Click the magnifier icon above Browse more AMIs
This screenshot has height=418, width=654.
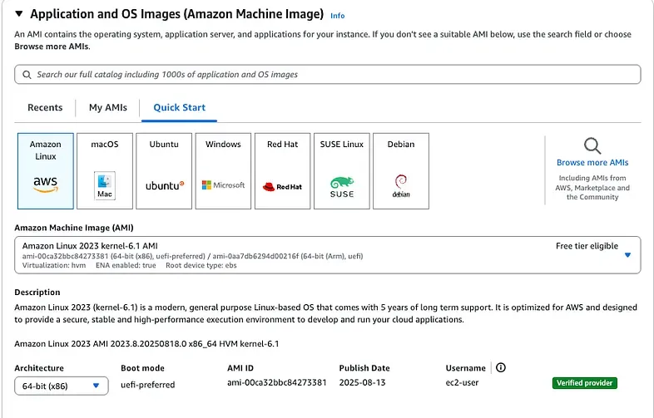tap(592, 147)
